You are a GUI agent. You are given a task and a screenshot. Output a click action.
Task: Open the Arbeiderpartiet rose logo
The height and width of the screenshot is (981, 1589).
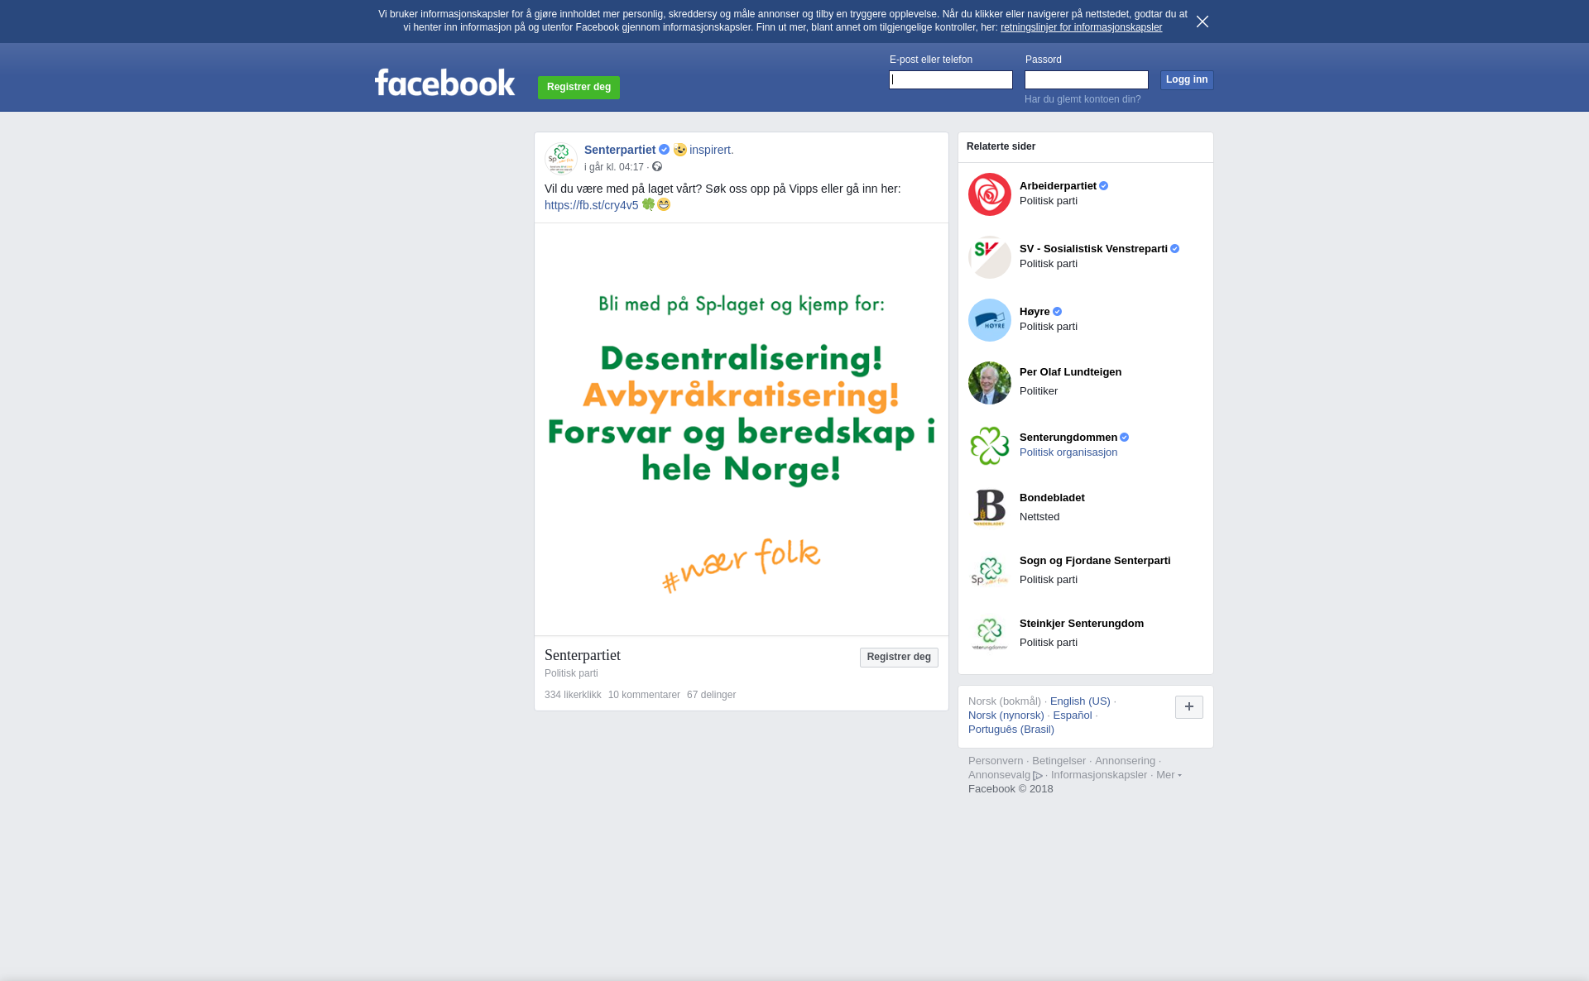pyautogui.click(x=990, y=194)
